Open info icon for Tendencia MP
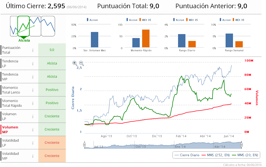This screenshot has width=266, height=167. point(33,77)
